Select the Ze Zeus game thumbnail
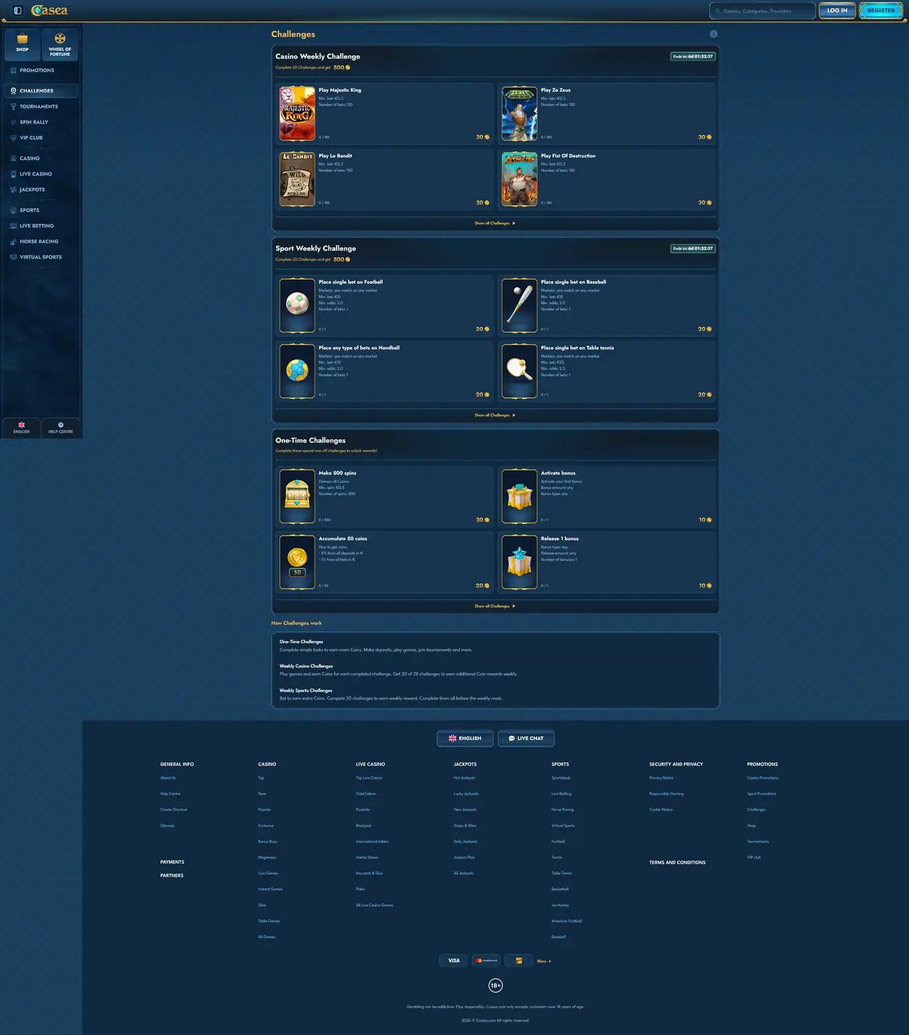This screenshot has height=1035, width=909. 519,114
